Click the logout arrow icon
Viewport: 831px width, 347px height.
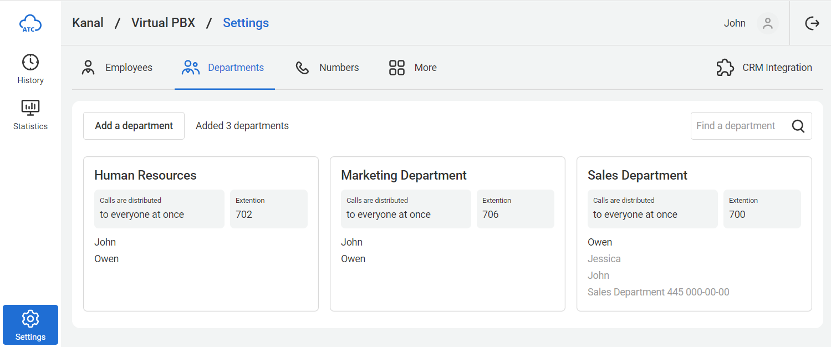tap(812, 23)
